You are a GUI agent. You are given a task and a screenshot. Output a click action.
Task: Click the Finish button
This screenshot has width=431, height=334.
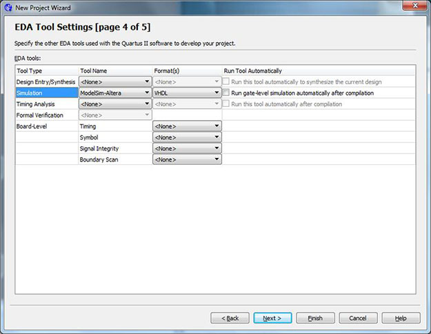coord(315,318)
